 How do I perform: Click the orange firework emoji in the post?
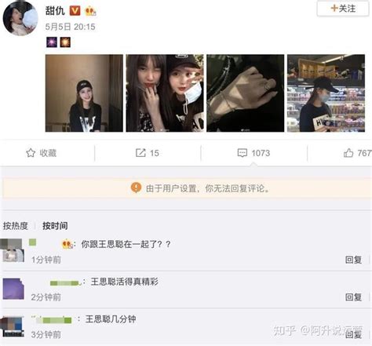[x=65, y=42]
